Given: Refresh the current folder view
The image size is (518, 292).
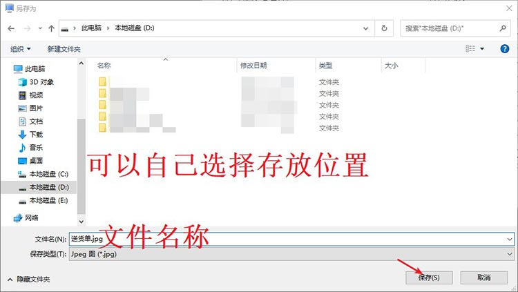Looking at the screenshot, I should [x=384, y=28].
